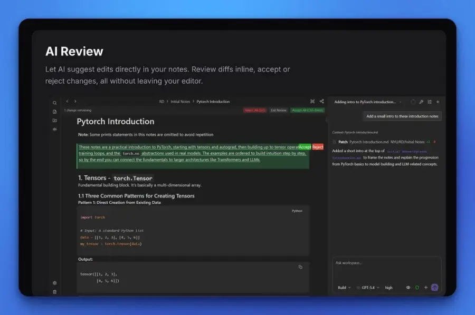Click the 'Python' language label on code block
Image resolution: width=475 pixels, height=315 pixels.
click(297, 211)
